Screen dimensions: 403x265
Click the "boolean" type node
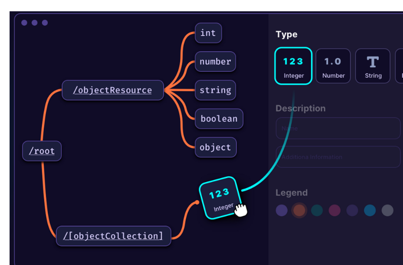click(x=219, y=119)
